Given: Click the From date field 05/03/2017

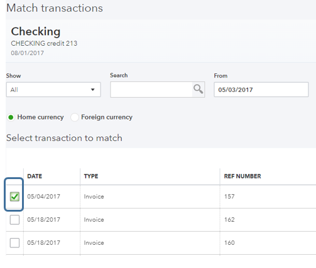Looking at the screenshot, I should tap(261, 90).
